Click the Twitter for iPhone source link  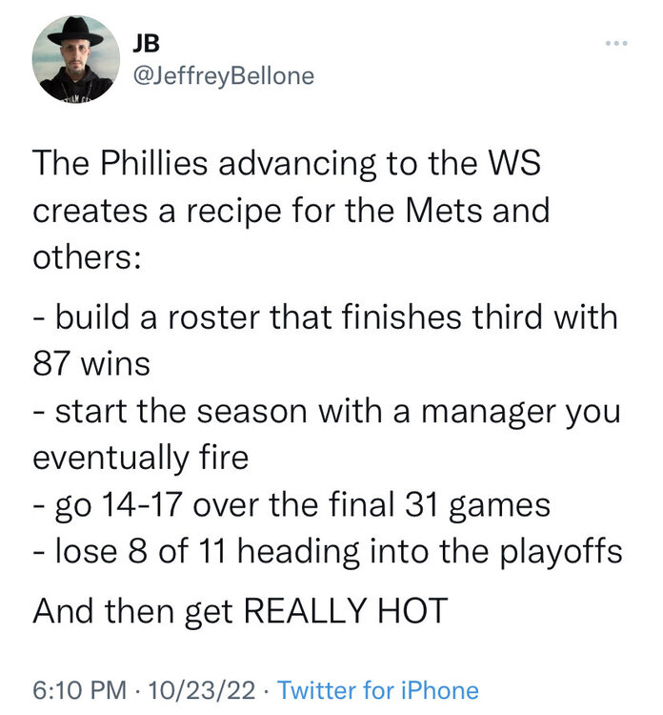pos(378,689)
